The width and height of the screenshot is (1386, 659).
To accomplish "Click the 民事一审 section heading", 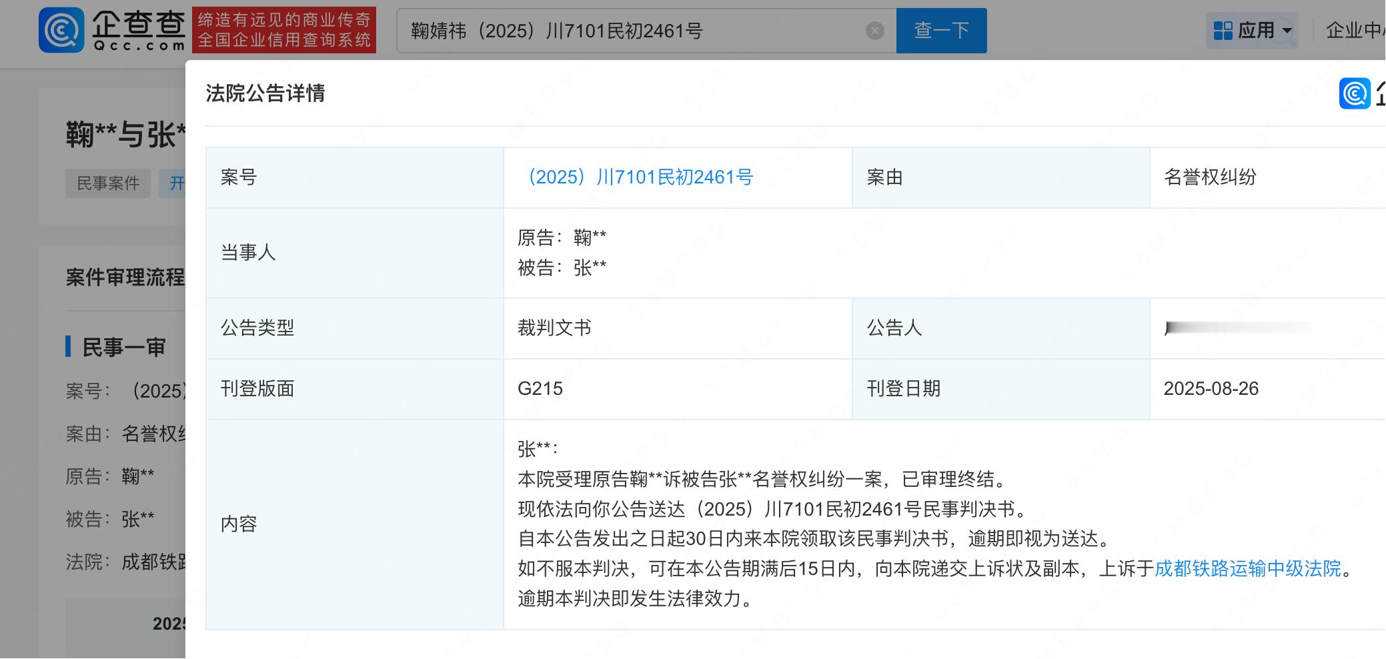I will tap(123, 348).
